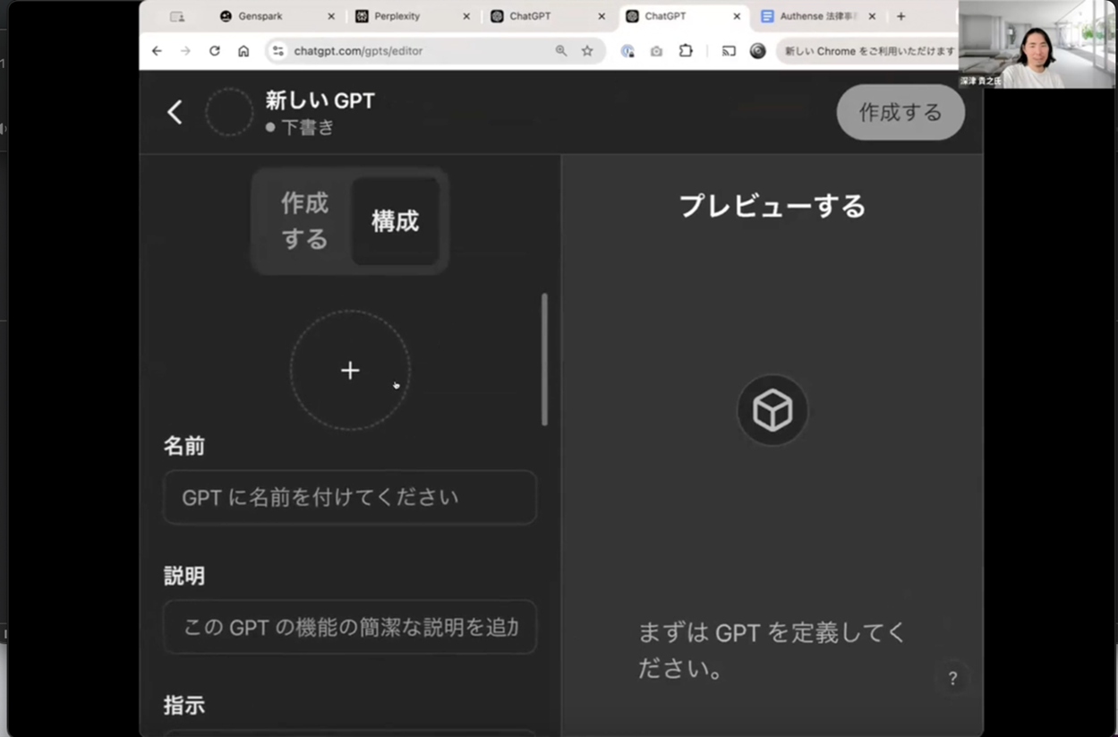Viewport: 1118px width, 737px height.
Task: Click the tab search icon at left of tabs
Action: coord(177,16)
